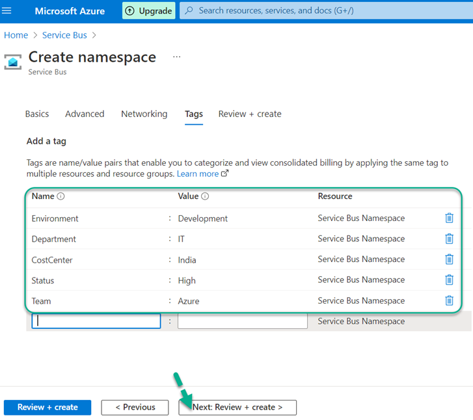Click the IT tag value
This screenshot has height=420, width=473.
click(x=181, y=239)
